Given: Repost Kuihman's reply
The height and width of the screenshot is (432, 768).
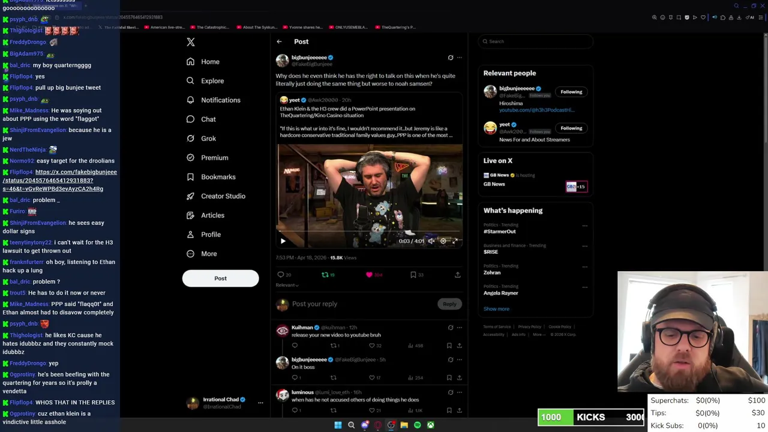Looking at the screenshot, I should [x=334, y=346].
